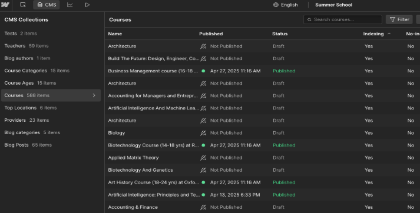Screen dimensions: 420x213
Task: Click the Preview play icon
Action: (87, 5)
